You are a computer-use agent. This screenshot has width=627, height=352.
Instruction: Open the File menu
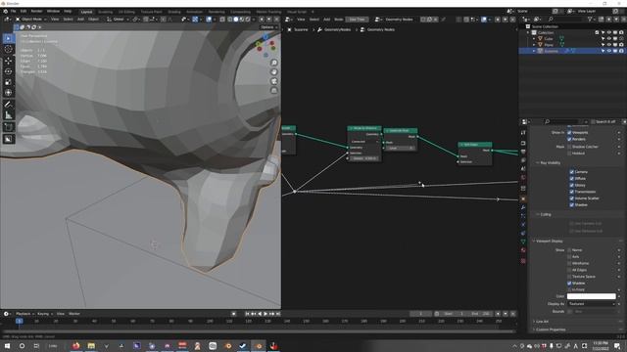coord(13,11)
